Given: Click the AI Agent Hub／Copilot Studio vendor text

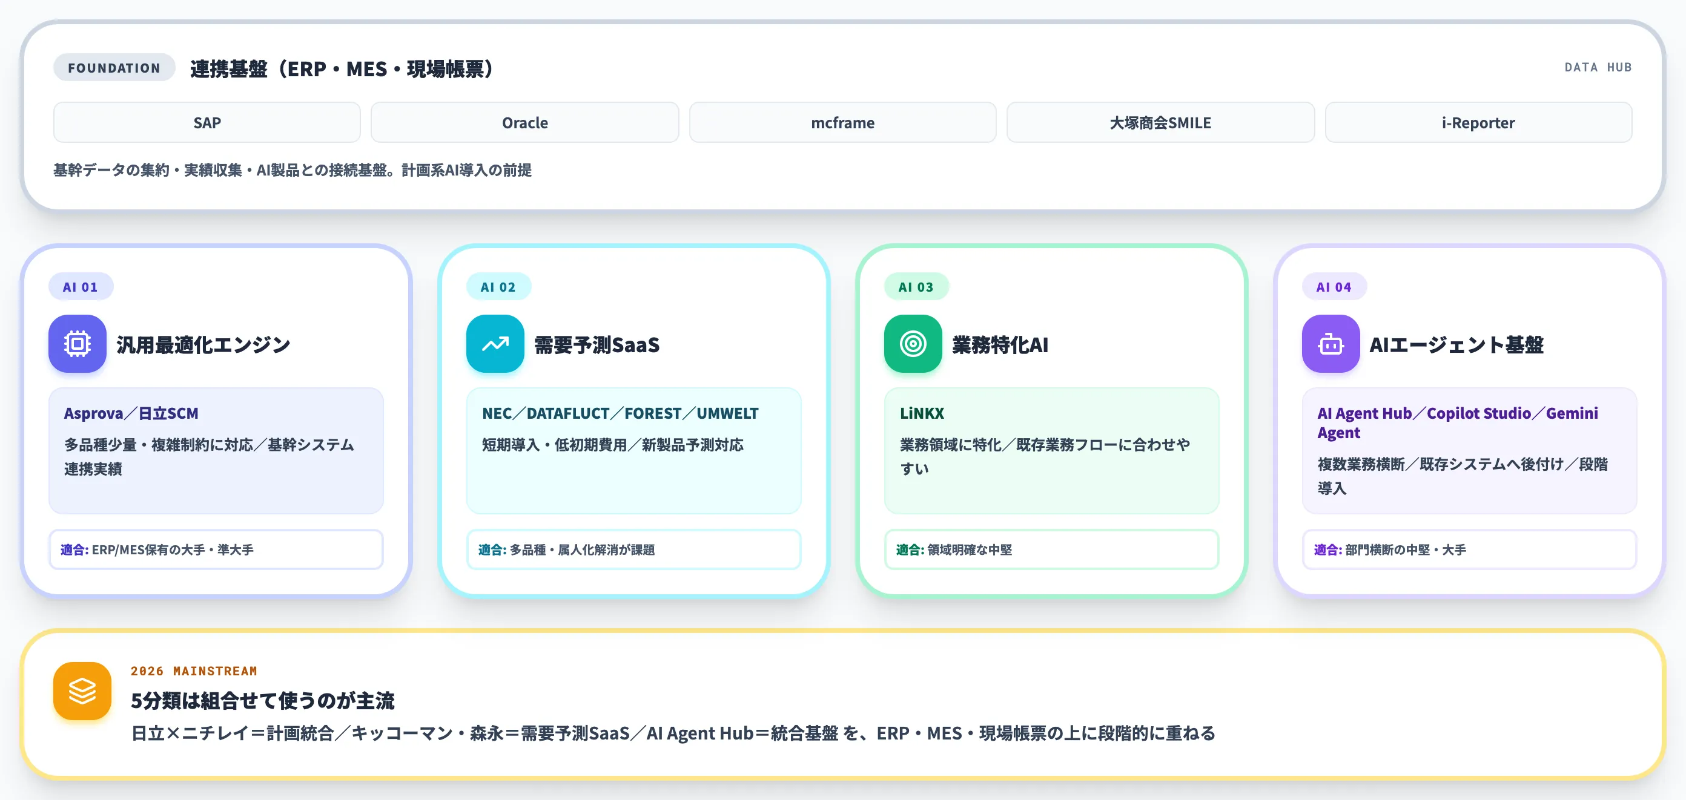Looking at the screenshot, I should pos(1458,422).
